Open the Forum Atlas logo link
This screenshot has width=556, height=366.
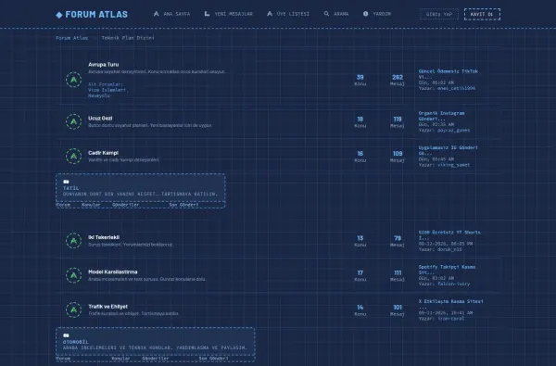tap(92, 14)
